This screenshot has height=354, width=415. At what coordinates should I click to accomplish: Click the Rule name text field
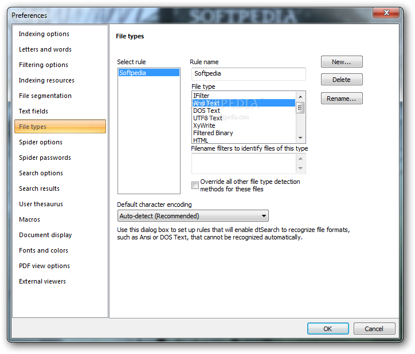tap(249, 74)
